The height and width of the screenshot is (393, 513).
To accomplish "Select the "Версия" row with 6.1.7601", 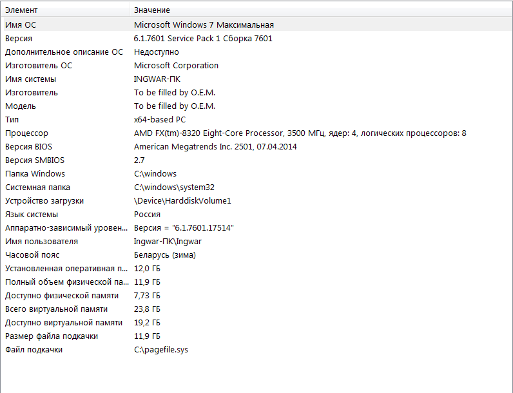I will point(19,38).
